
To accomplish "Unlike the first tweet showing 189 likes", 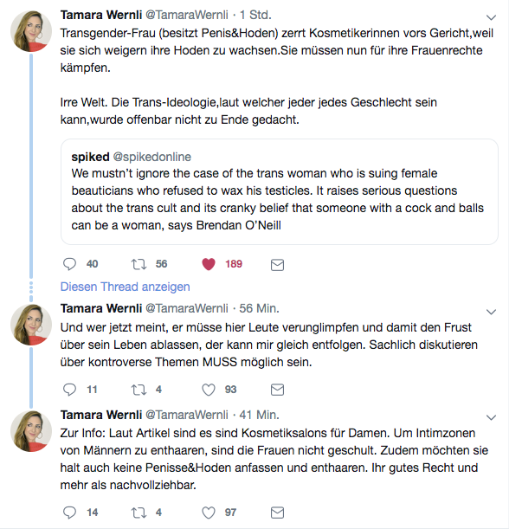I will pyautogui.click(x=209, y=264).
